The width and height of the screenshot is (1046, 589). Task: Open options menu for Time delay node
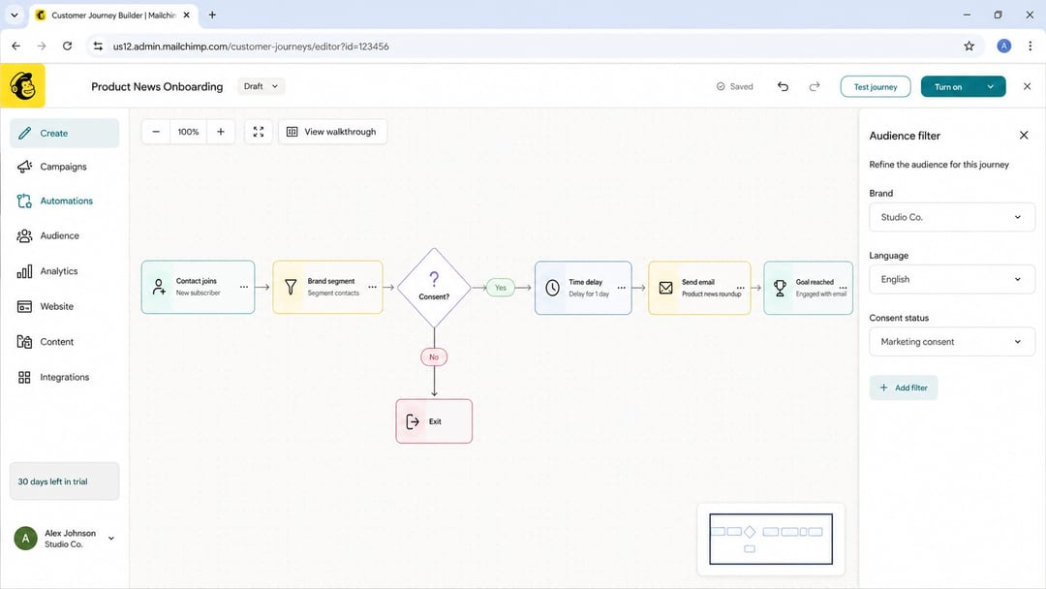pos(621,288)
